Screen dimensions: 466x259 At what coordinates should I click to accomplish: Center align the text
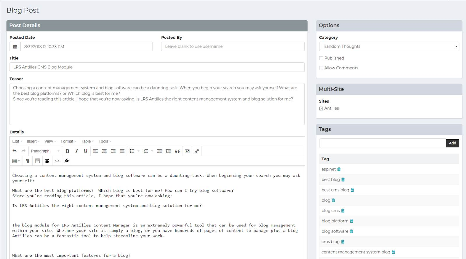tap(104, 151)
